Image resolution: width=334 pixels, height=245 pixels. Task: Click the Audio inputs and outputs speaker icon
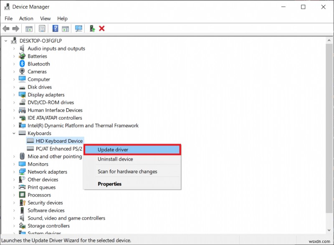click(22, 48)
